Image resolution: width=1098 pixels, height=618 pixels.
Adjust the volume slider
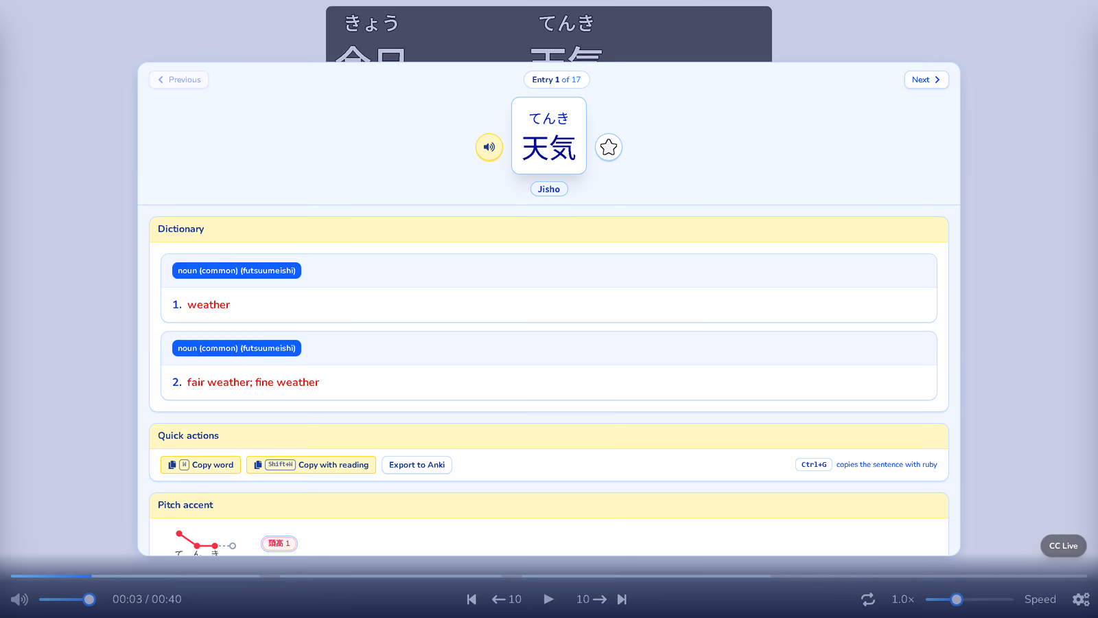coord(67,599)
